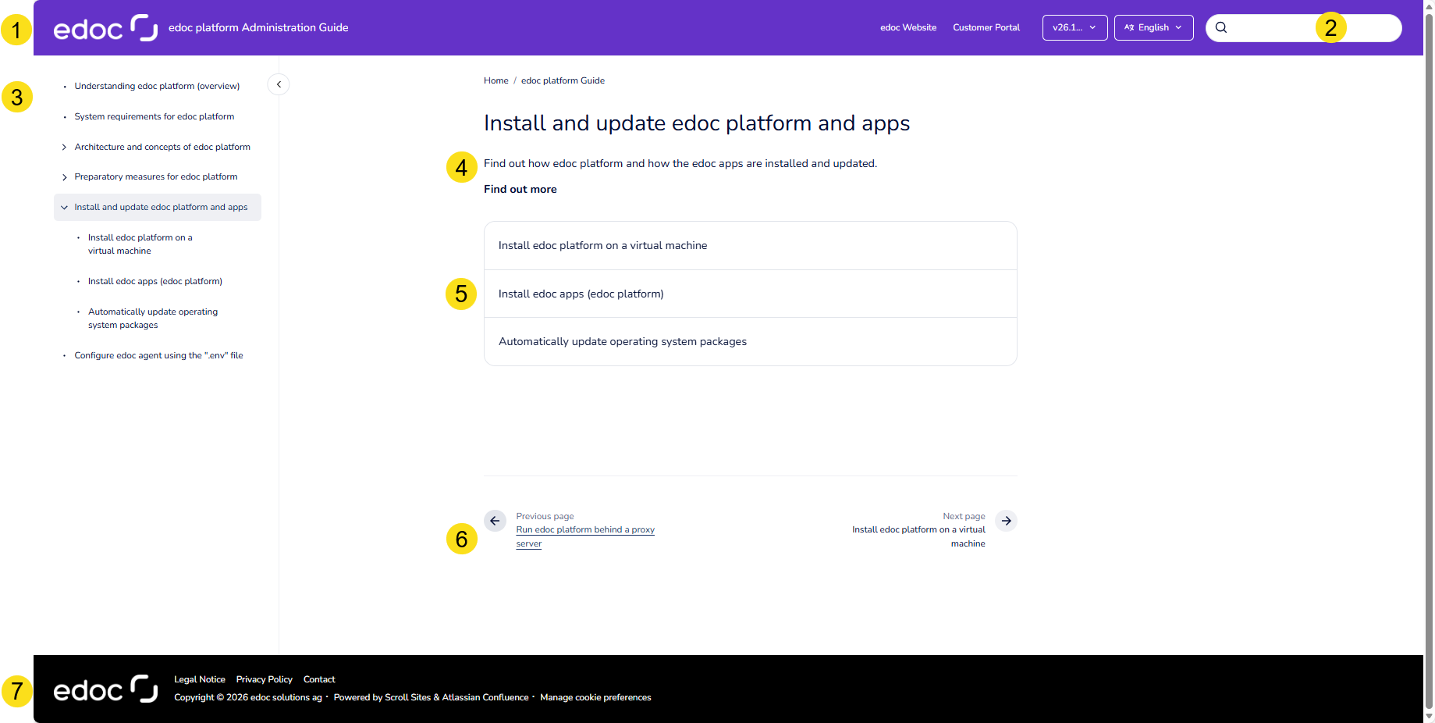Expand Preparatory measures for edoc platform
1435x723 pixels.
coord(64,176)
